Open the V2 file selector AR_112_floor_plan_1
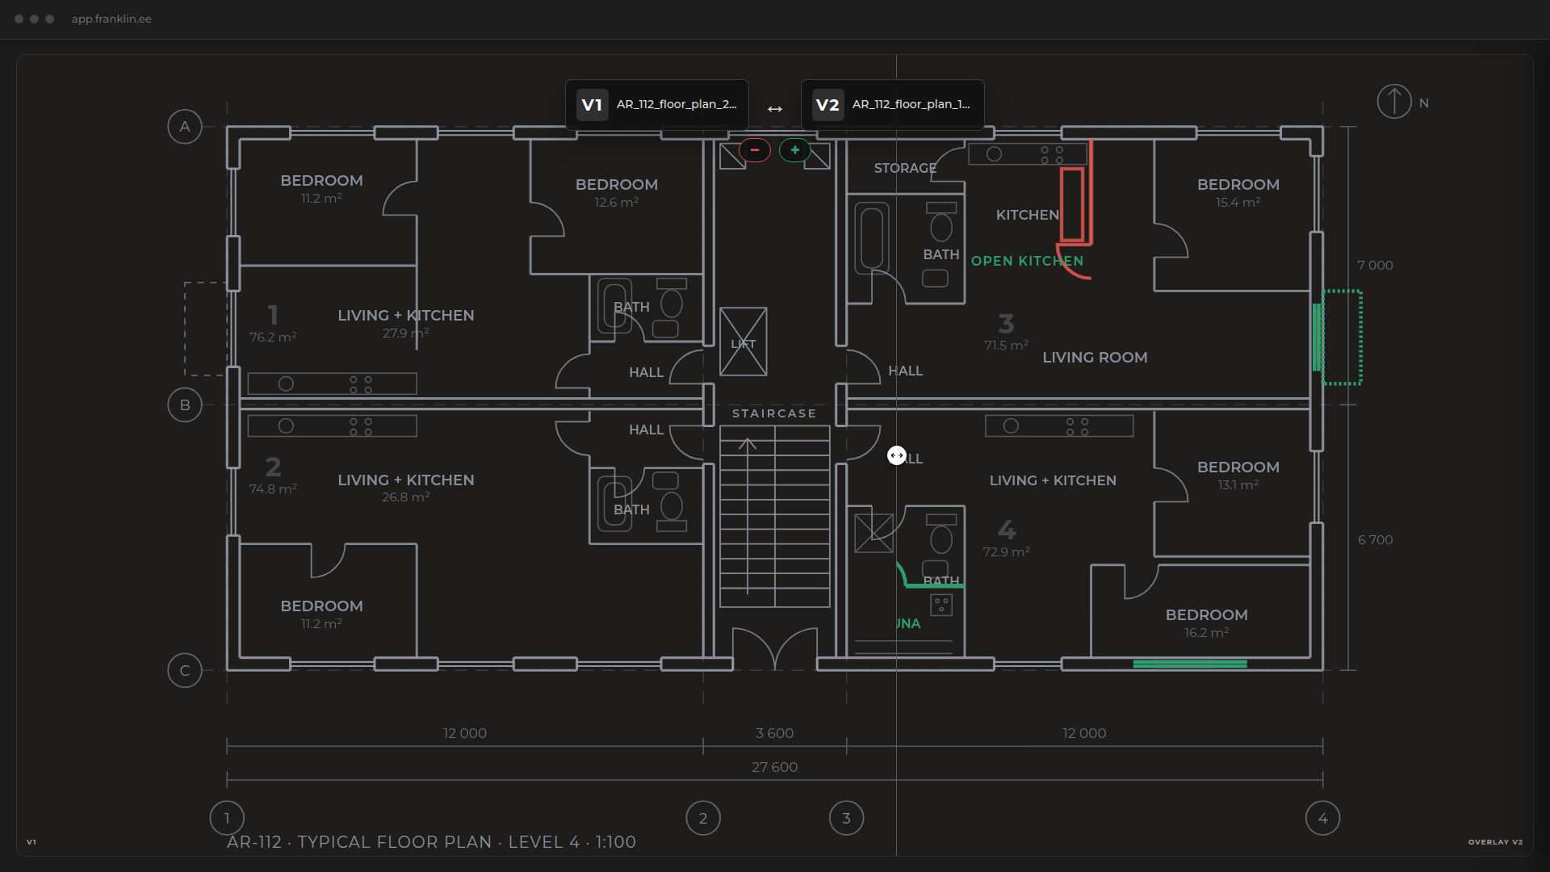Screen dimensions: 1550x872 pos(892,105)
